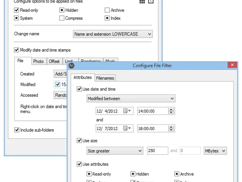Uncheck Use size option
The image size is (242, 182).
click(79, 140)
